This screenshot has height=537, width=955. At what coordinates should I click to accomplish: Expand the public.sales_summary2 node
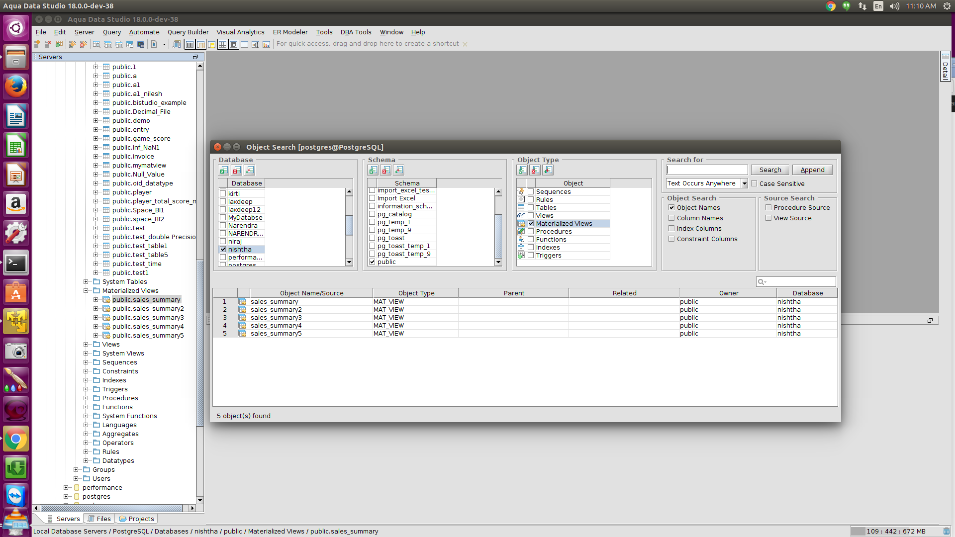pos(96,309)
